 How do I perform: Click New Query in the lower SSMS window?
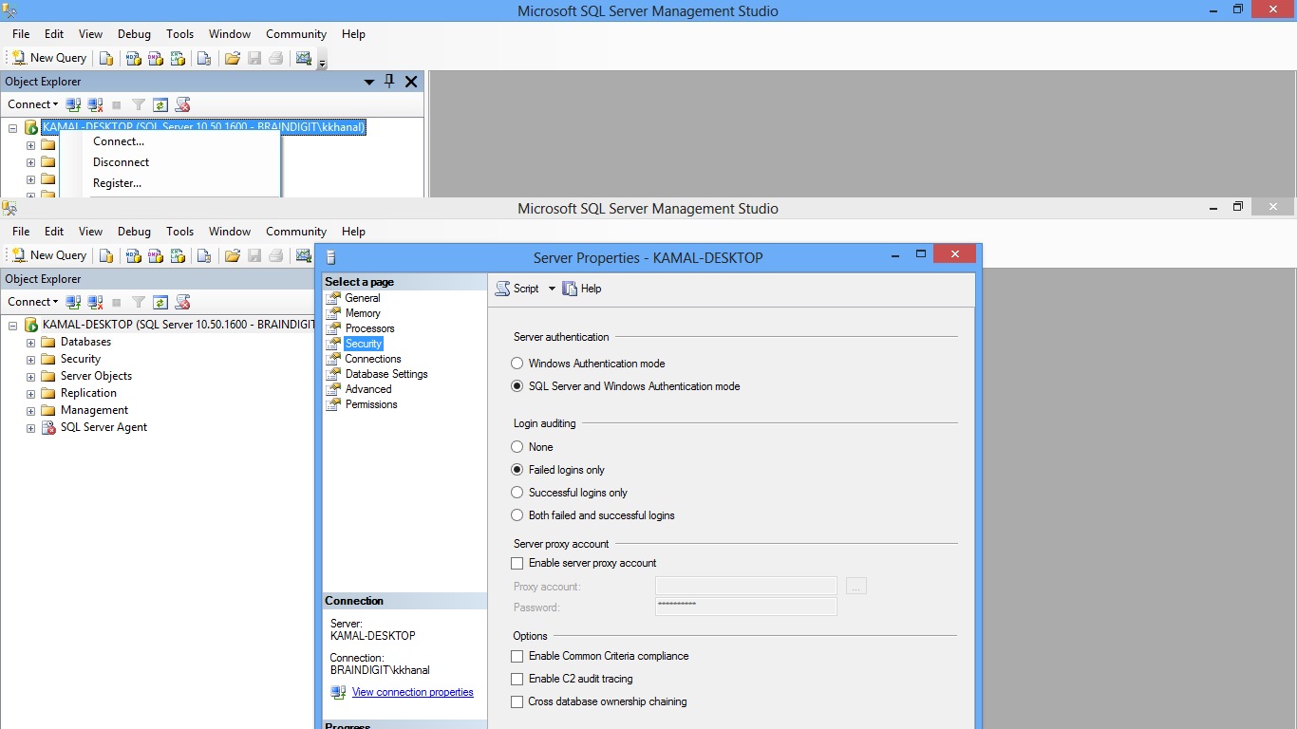48,255
